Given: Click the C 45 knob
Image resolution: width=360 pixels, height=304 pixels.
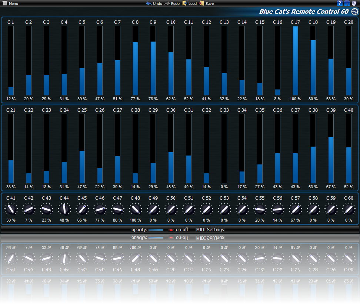Looking at the screenshot, I should (x=82, y=209).
